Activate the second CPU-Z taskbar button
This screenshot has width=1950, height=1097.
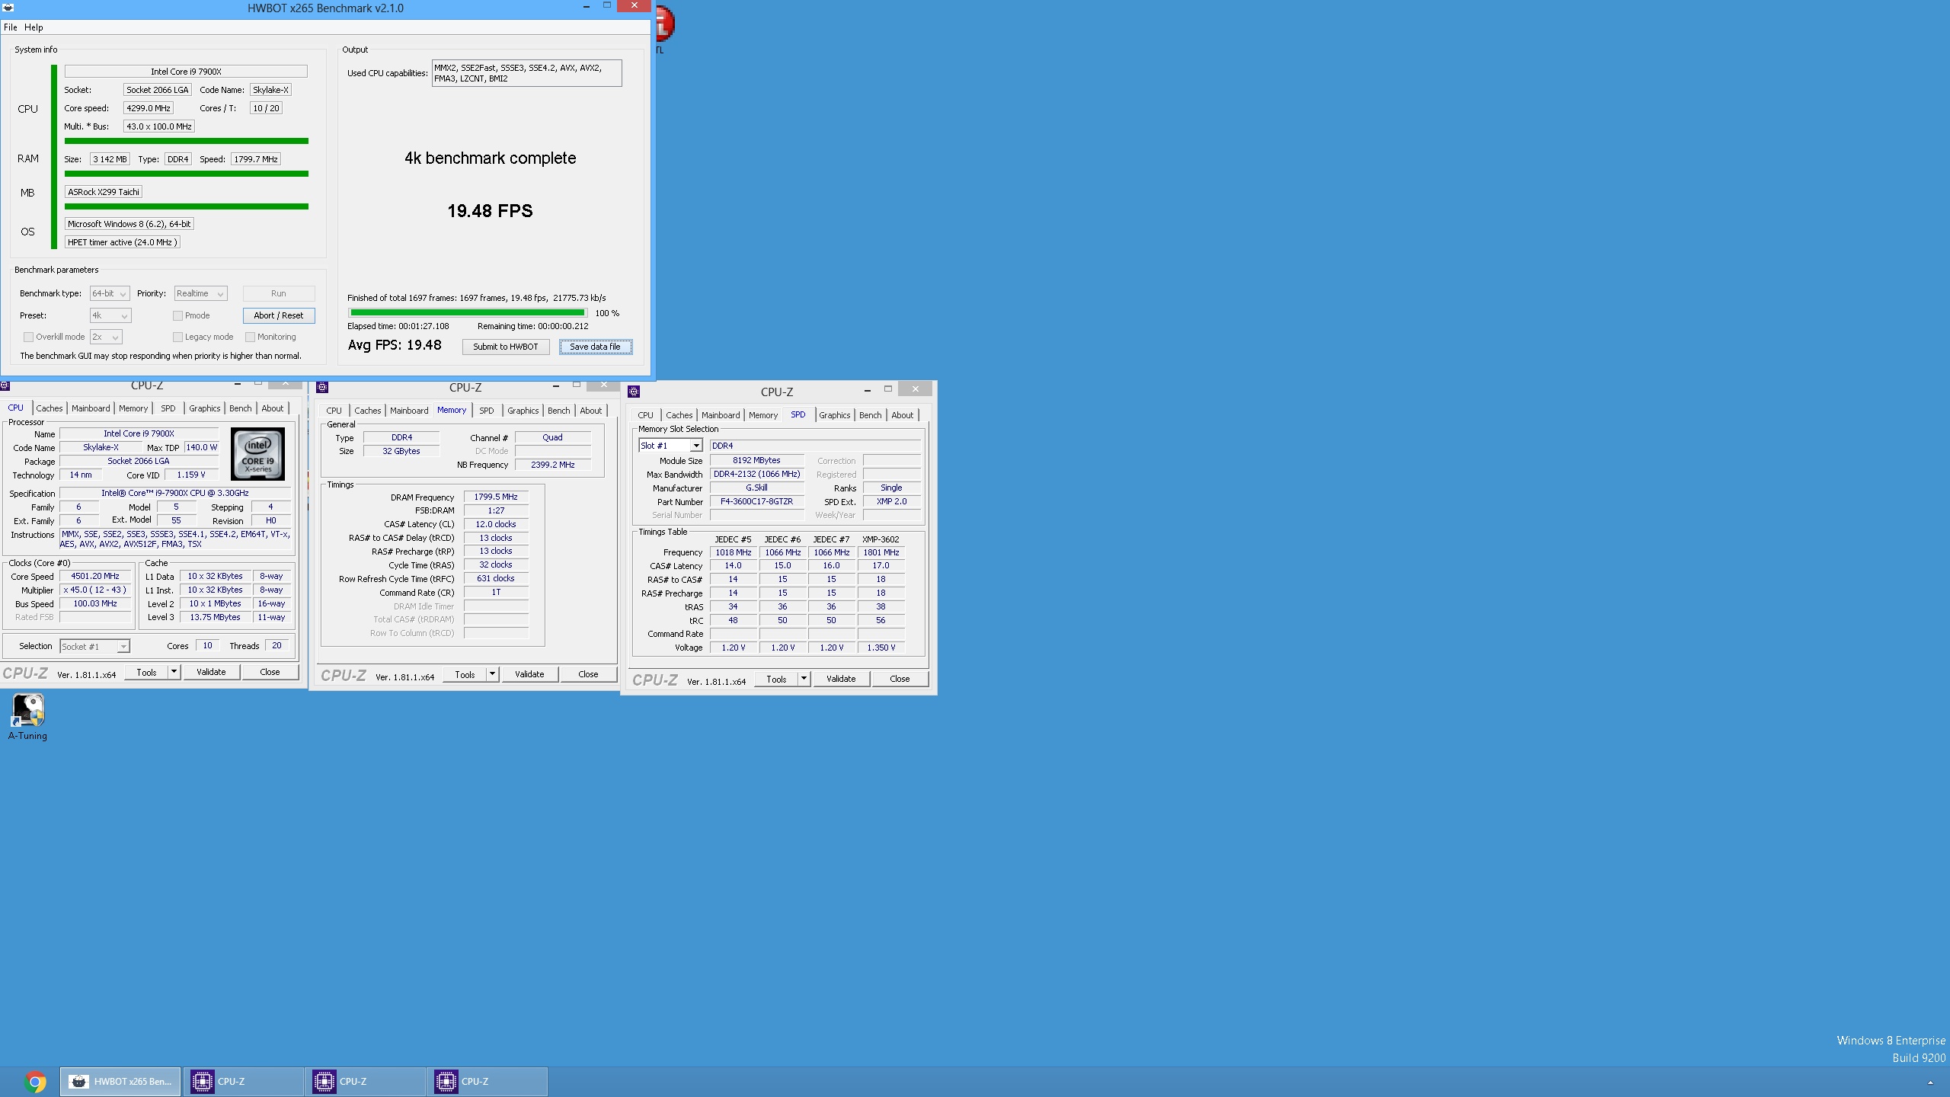pyautogui.click(x=366, y=1081)
